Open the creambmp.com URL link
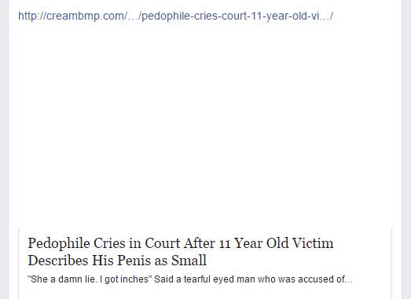The height and width of the screenshot is (299, 411). pos(175,16)
